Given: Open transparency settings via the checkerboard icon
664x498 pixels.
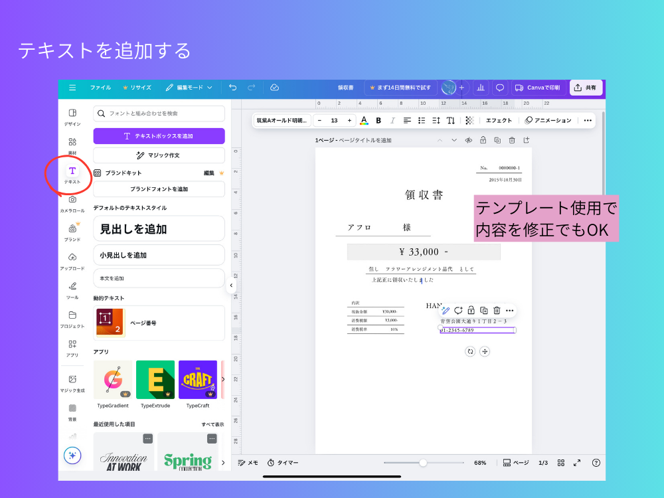Looking at the screenshot, I should [469, 121].
